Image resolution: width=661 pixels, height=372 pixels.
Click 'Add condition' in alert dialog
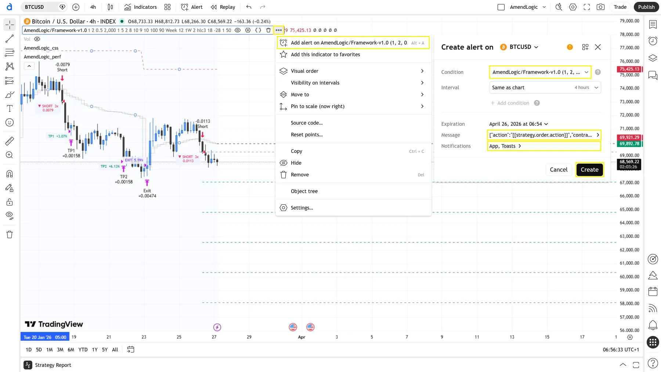click(510, 103)
